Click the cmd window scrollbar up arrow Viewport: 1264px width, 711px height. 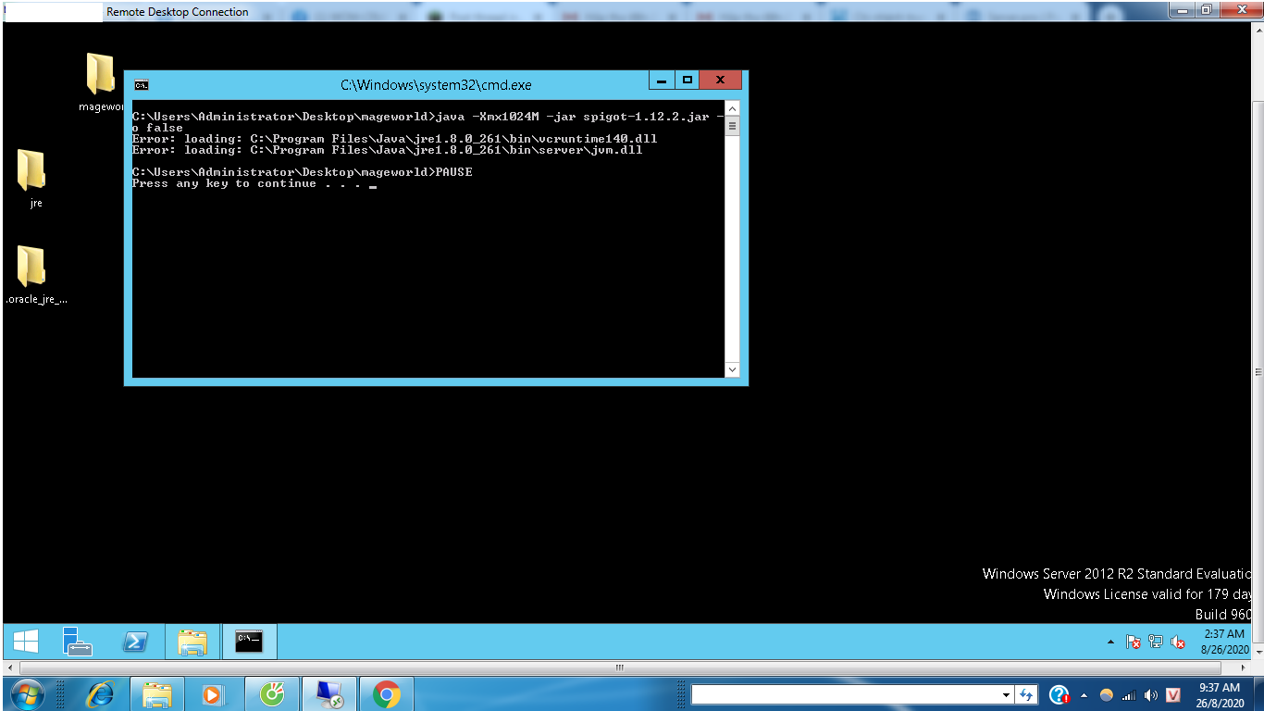click(x=732, y=108)
